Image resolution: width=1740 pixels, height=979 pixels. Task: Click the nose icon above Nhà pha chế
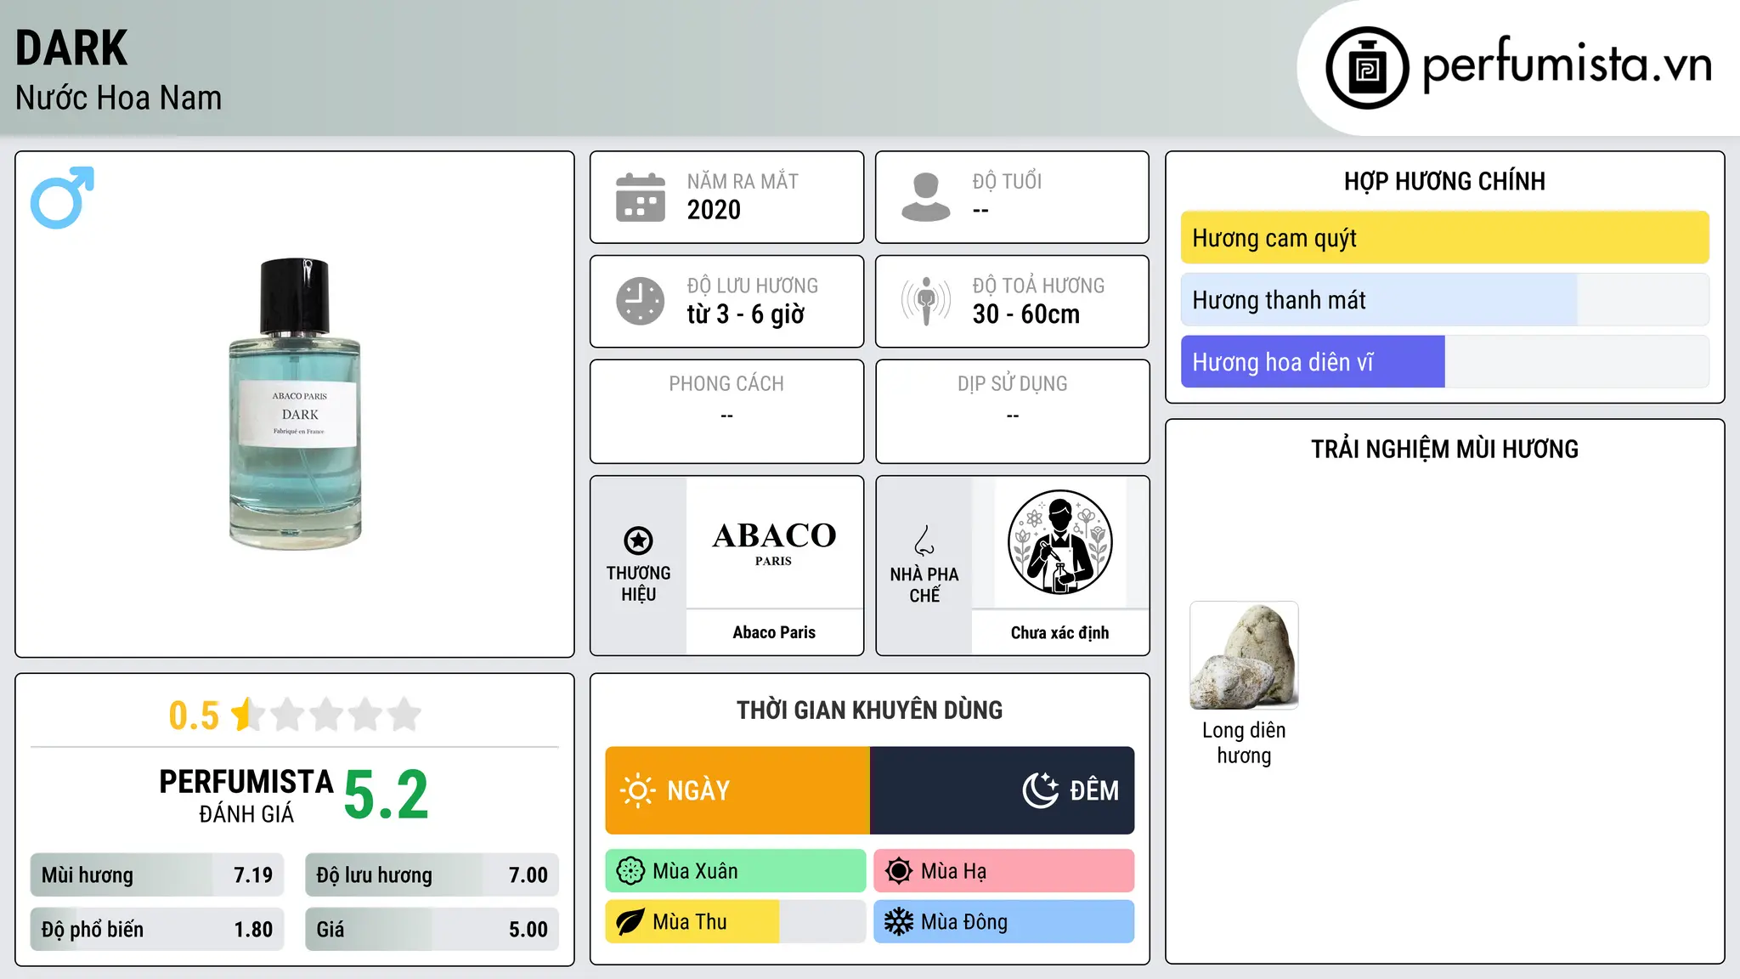(924, 540)
